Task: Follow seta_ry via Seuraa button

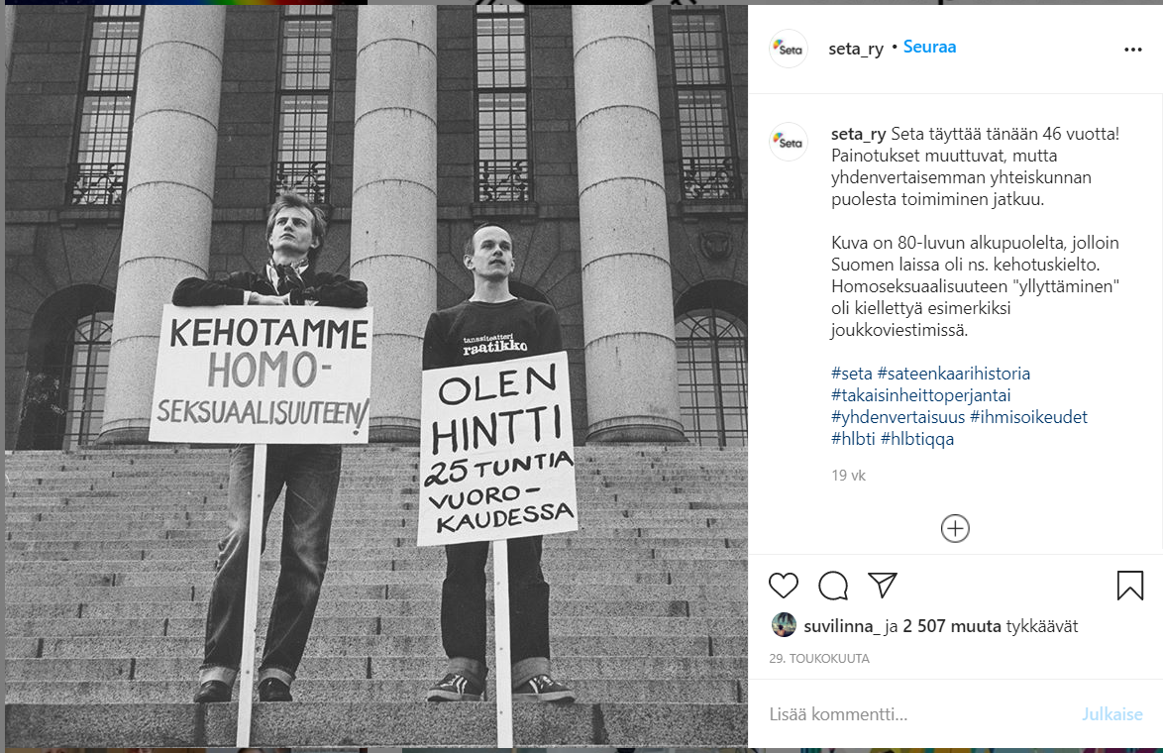Action: coord(929,47)
